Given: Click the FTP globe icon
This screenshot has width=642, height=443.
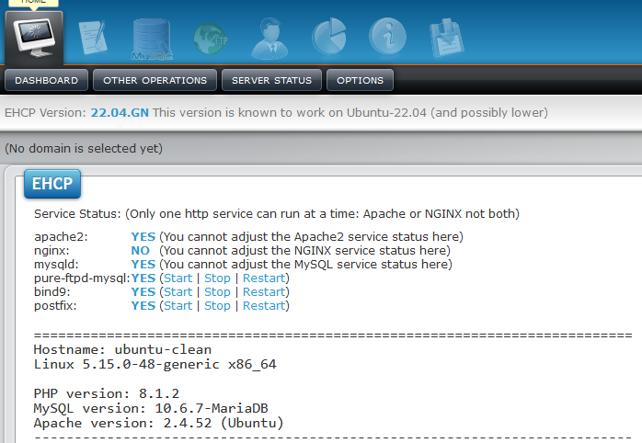Looking at the screenshot, I should tap(209, 38).
